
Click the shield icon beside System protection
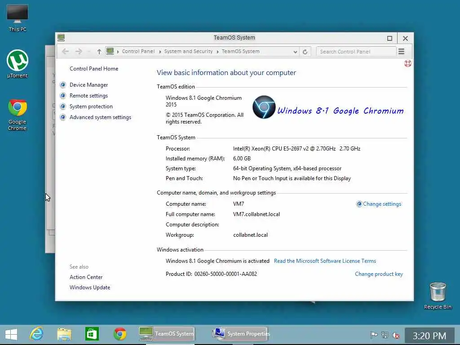click(x=63, y=106)
